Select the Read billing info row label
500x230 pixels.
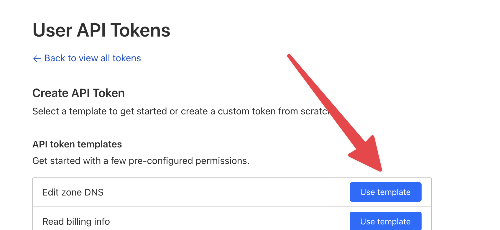coord(76,221)
